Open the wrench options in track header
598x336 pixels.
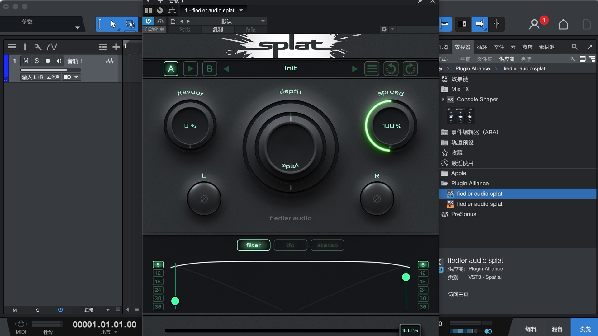(x=38, y=47)
